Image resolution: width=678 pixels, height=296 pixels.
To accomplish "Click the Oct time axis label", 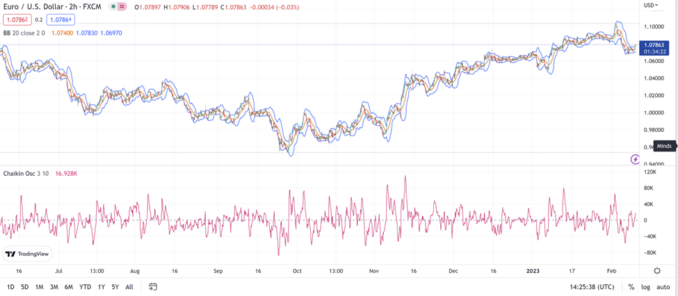I will [x=297, y=272].
